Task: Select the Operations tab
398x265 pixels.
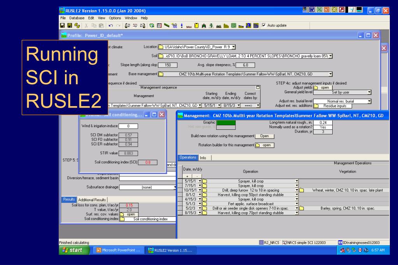Action: 188,157
